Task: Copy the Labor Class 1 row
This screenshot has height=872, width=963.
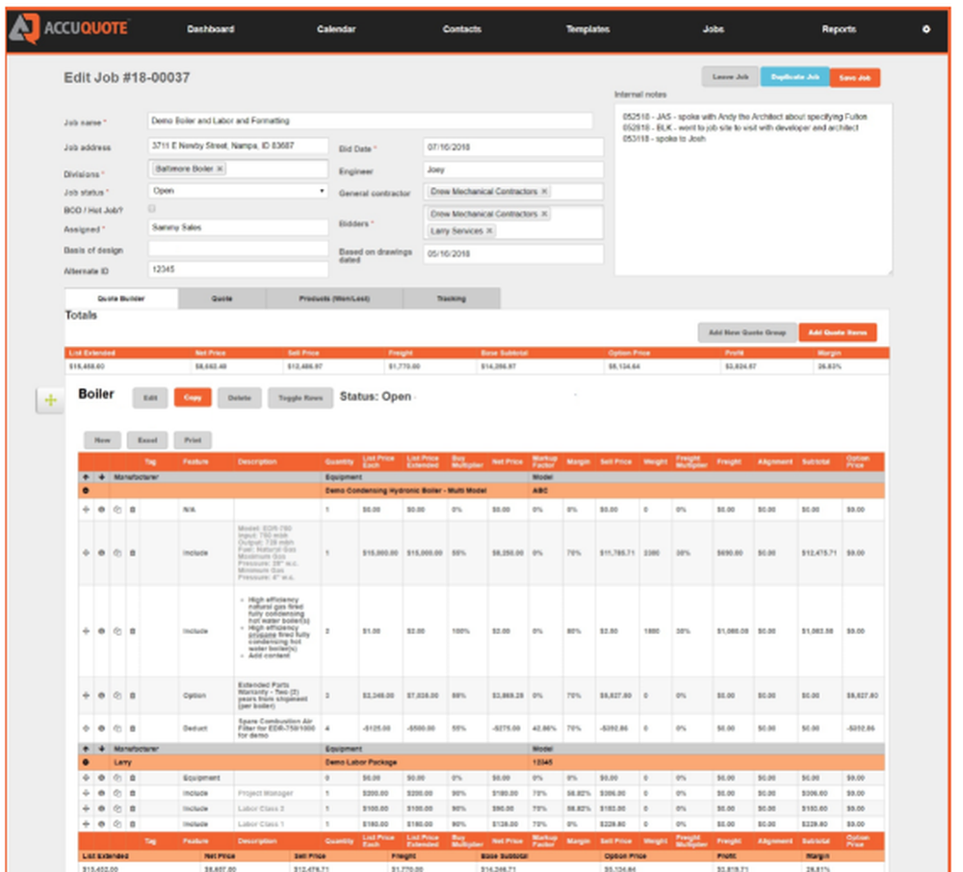Action: tap(117, 824)
